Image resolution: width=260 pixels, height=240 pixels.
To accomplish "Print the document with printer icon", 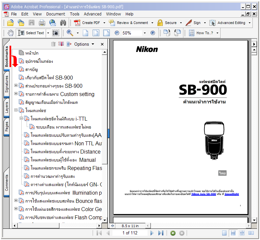I will tap(42, 23).
